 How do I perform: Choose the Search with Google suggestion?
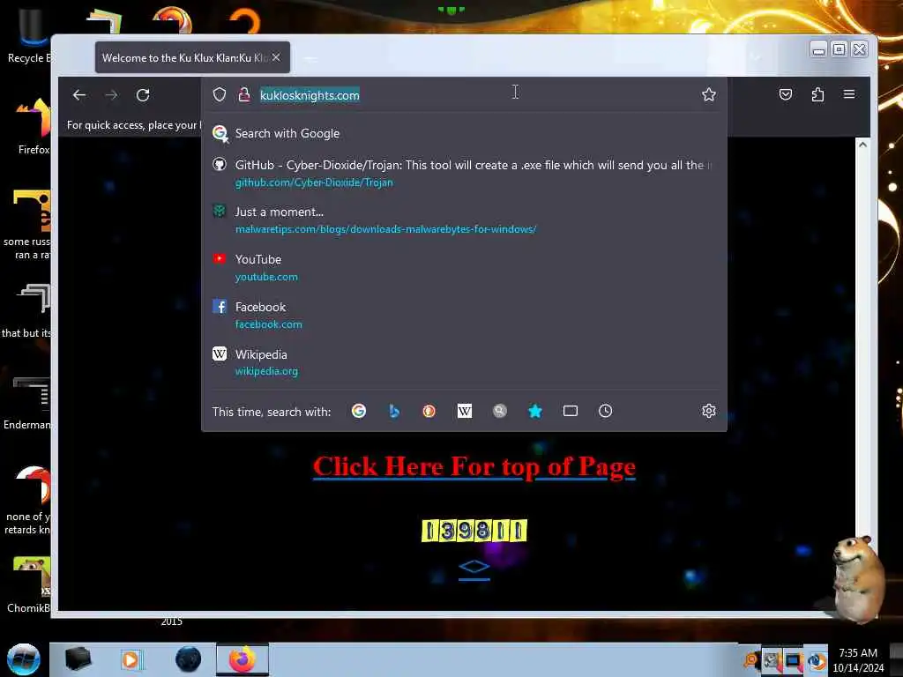464,134
